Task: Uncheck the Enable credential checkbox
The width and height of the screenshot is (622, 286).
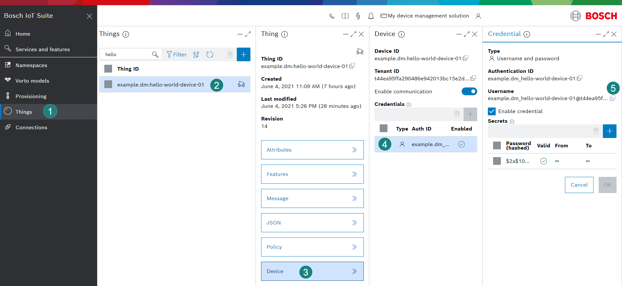Action: 492,111
